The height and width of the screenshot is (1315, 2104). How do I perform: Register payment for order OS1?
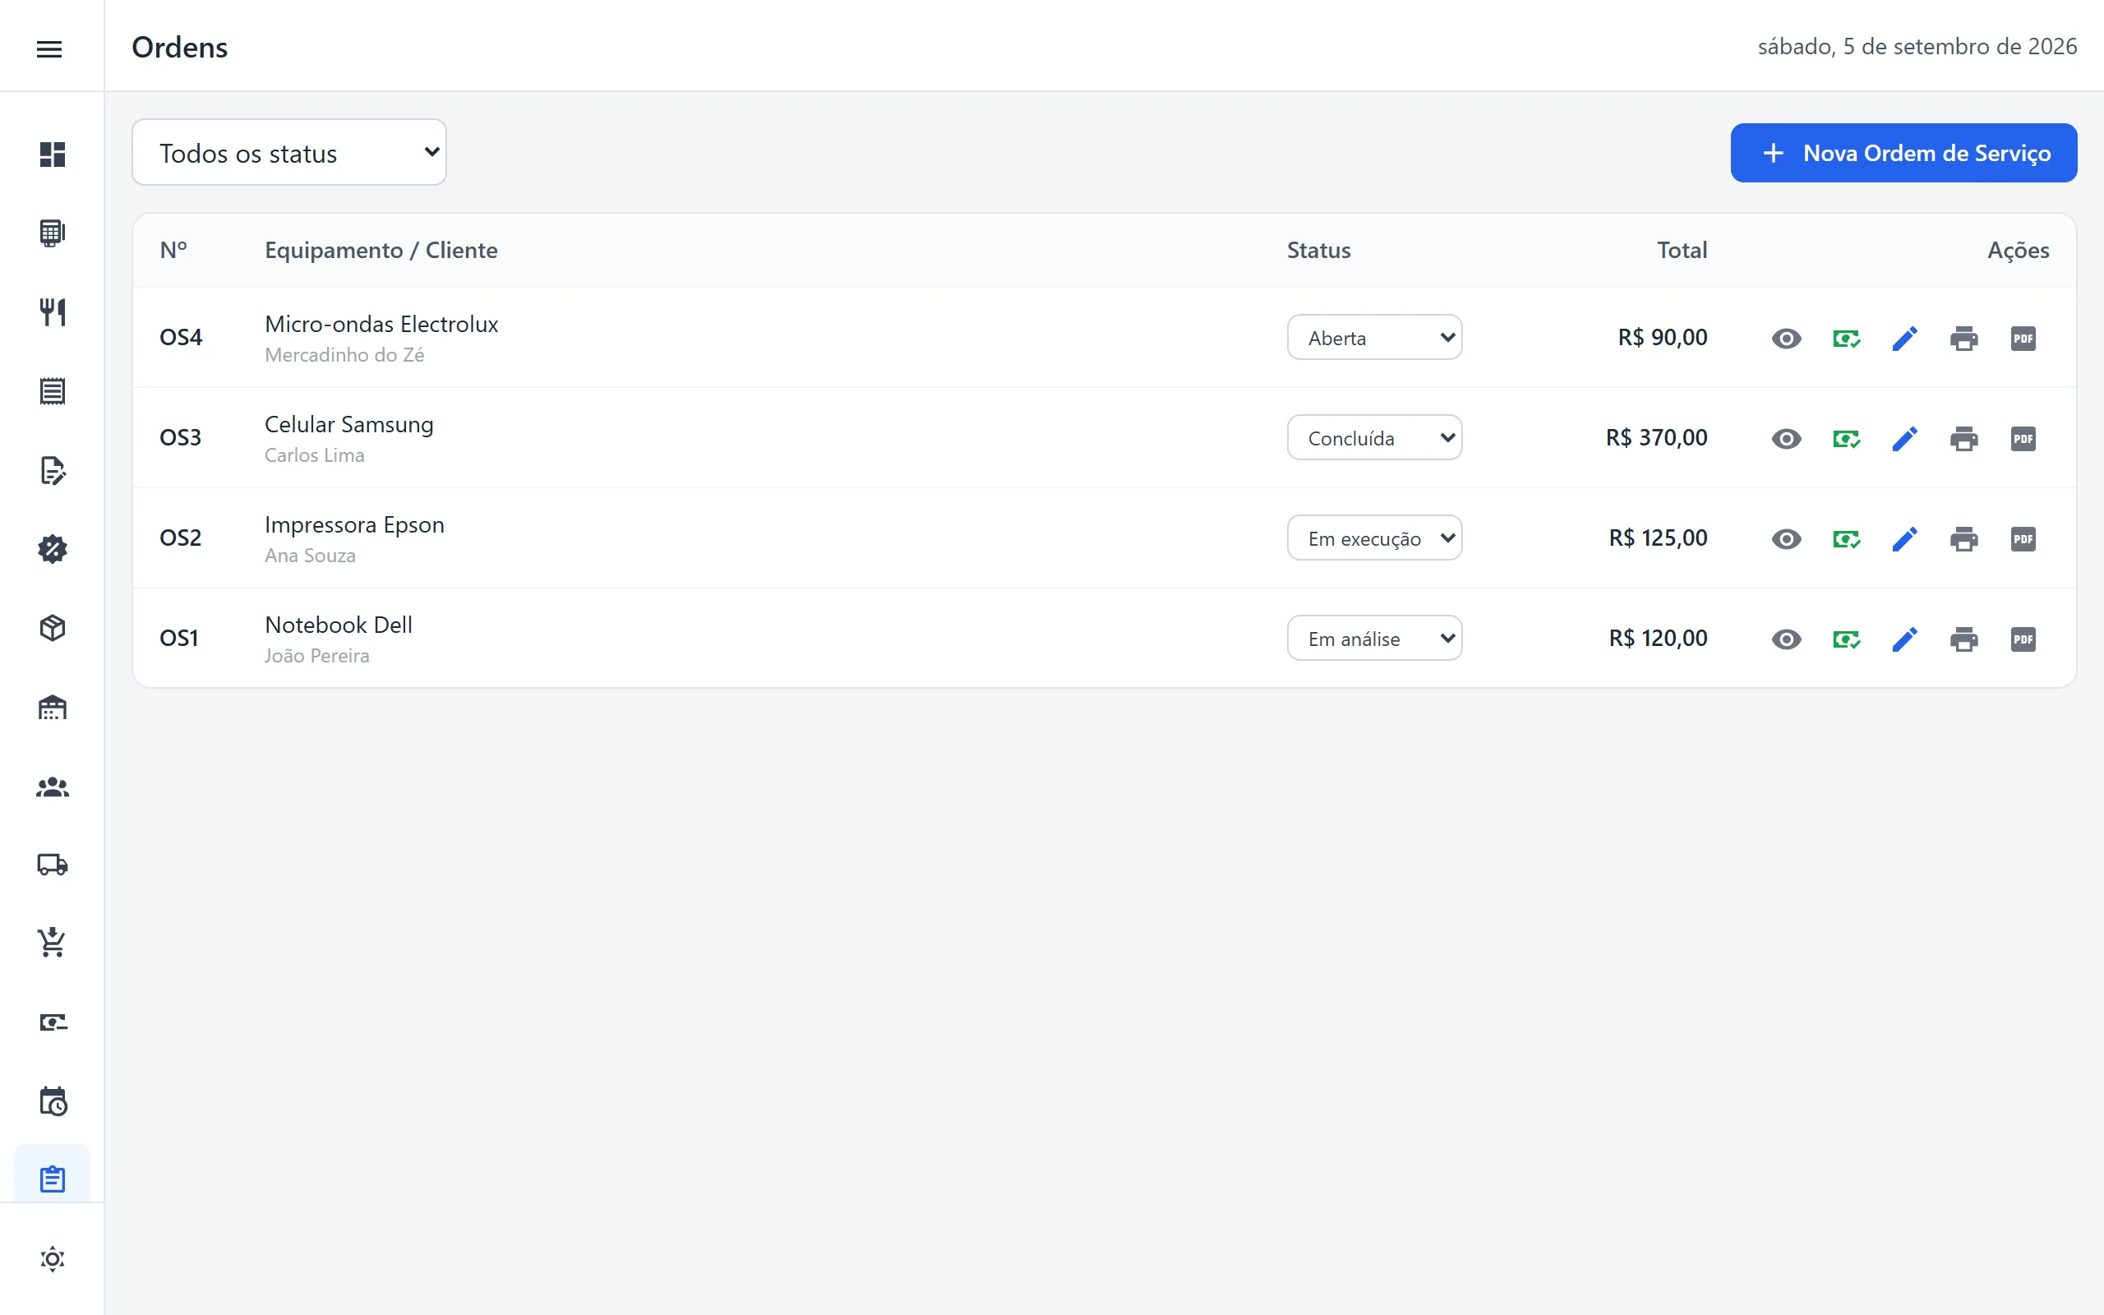point(1846,639)
